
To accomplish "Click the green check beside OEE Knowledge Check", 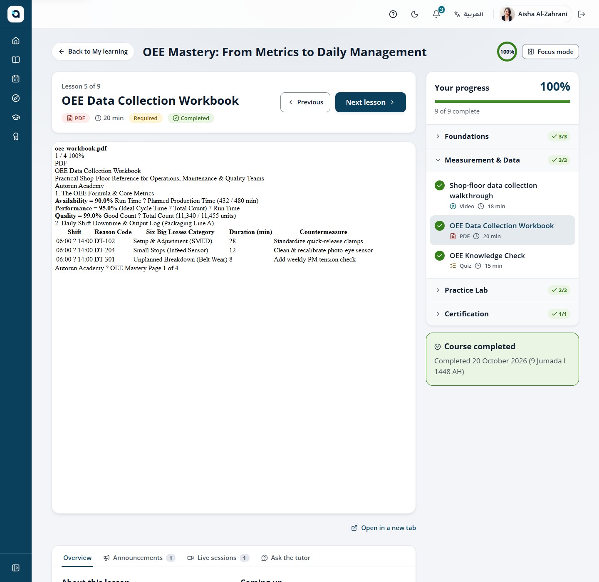I will point(440,256).
